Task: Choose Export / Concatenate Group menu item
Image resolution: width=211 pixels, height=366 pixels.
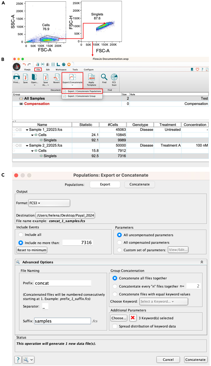Action: coord(82,96)
